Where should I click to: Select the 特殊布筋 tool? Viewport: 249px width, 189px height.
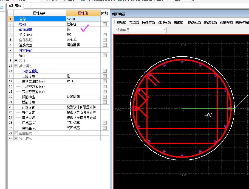tap(148, 22)
